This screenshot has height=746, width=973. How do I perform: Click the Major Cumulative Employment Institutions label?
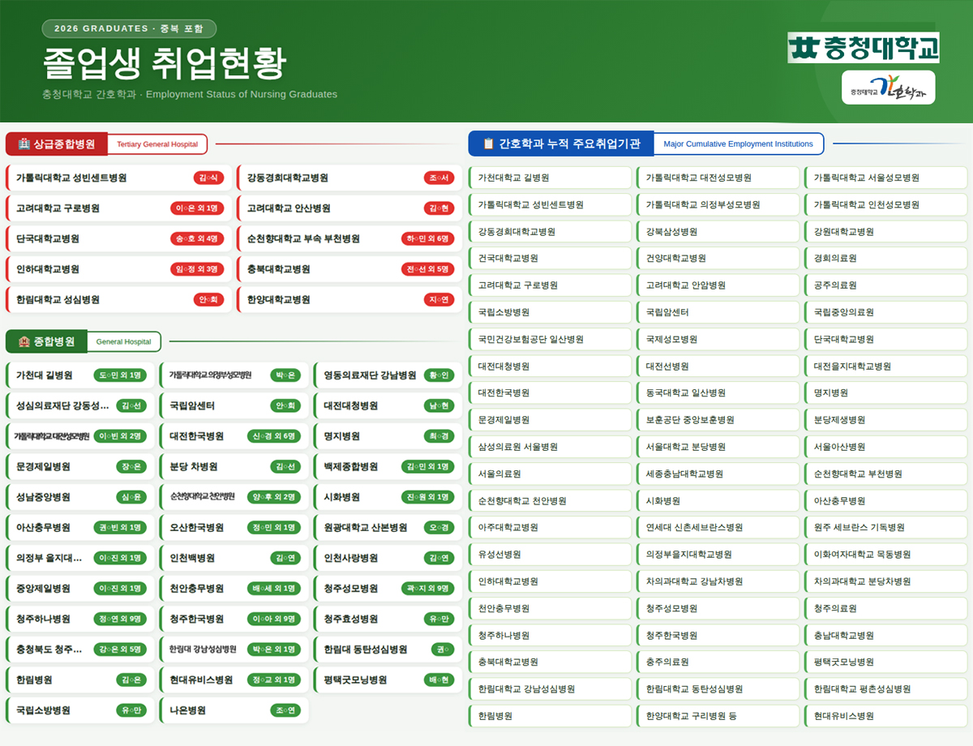pos(739,144)
